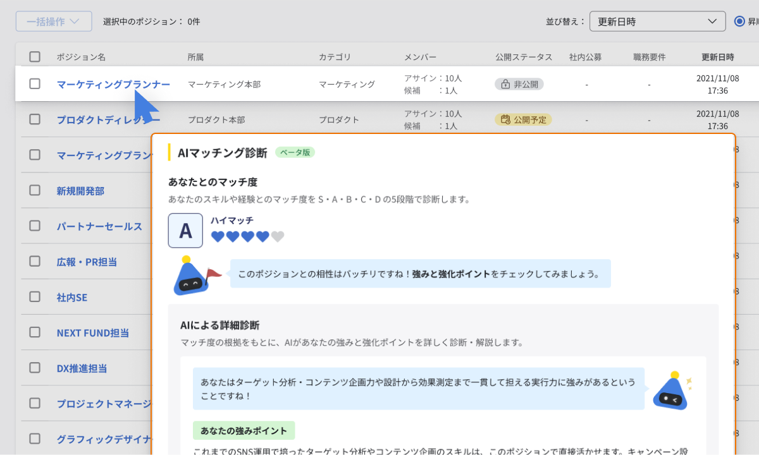Check the DX推進担当 row checkbox
The height and width of the screenshot is (455, 759).
coord(35,367)
